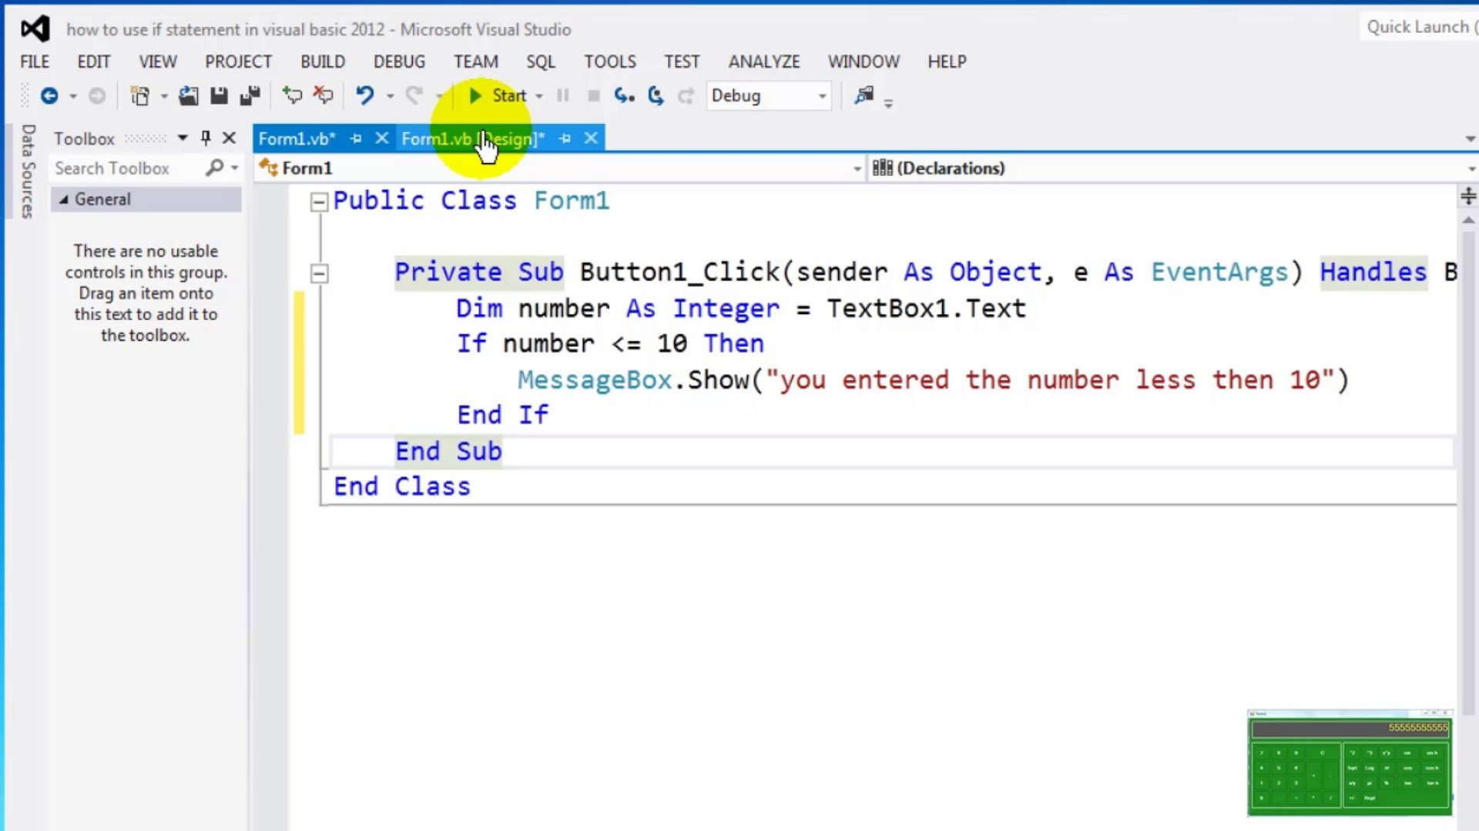Click the Visual Studio logo icon
Image resolution: width=1479 pixels, height=831 pixels.
(x=35, y=28)
